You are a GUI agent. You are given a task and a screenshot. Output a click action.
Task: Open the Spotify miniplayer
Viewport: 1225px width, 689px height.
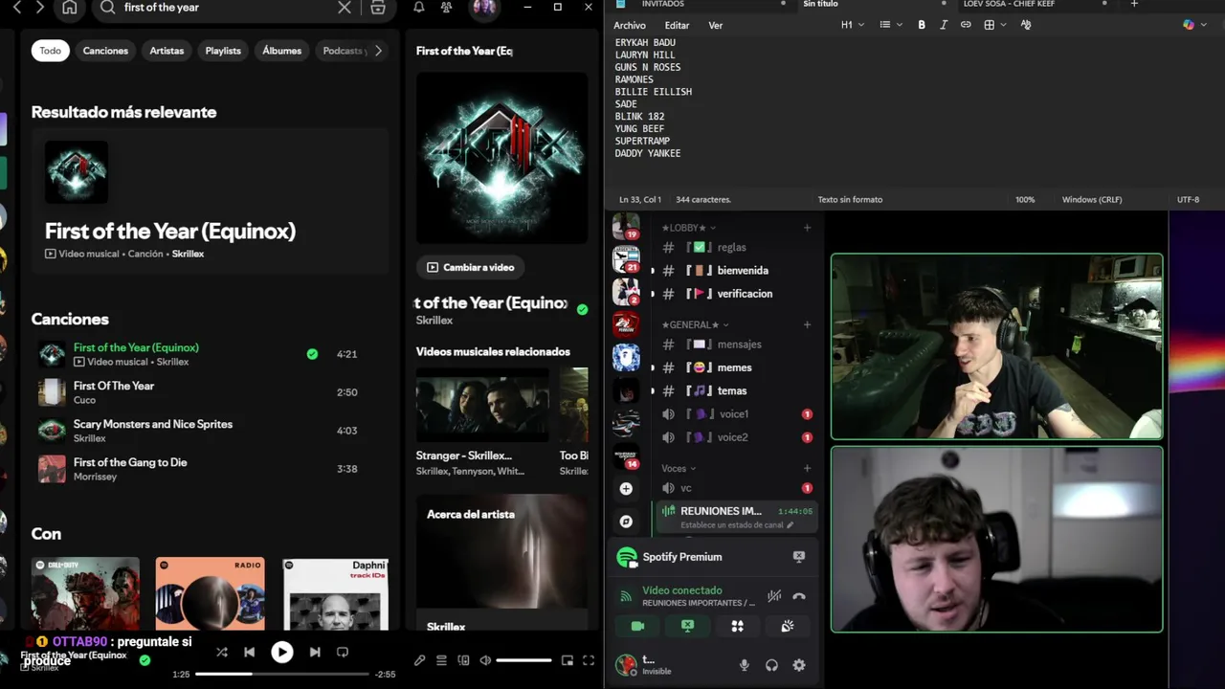pyautogui.click(x=567, y=660)
